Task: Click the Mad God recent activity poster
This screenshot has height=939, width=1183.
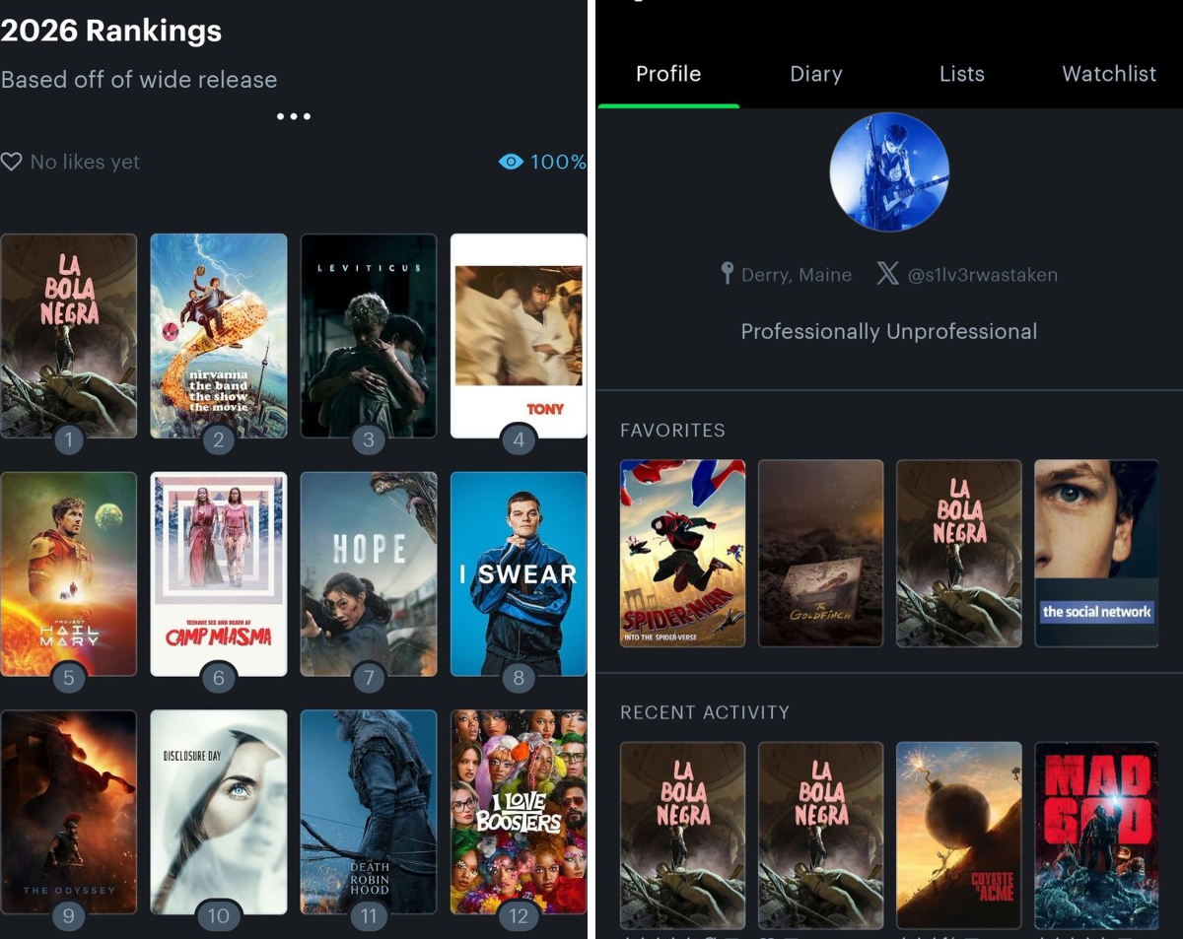Action: pyautogui.click(x=1096, y=836)
